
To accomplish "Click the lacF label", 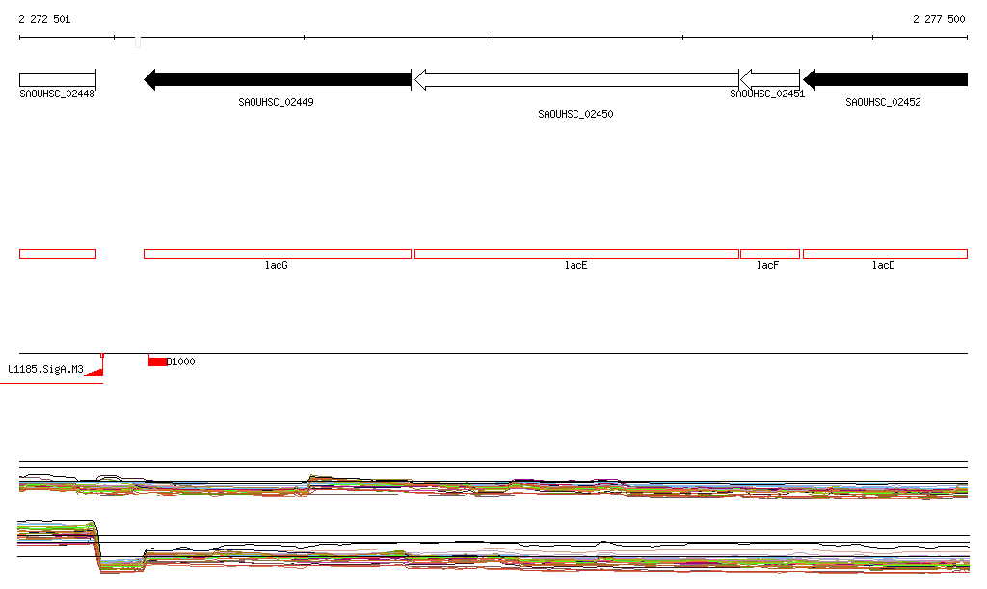I will [767, 265].
